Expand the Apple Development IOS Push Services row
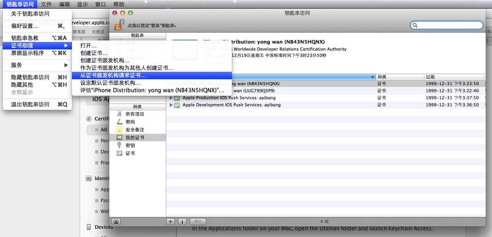The image size is (492, 237). (171, 105)
